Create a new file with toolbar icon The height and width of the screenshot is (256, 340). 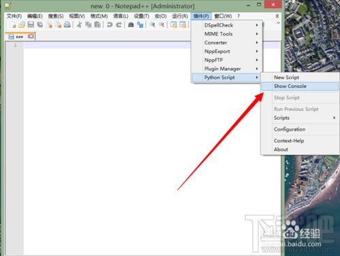tap(13, 25)
